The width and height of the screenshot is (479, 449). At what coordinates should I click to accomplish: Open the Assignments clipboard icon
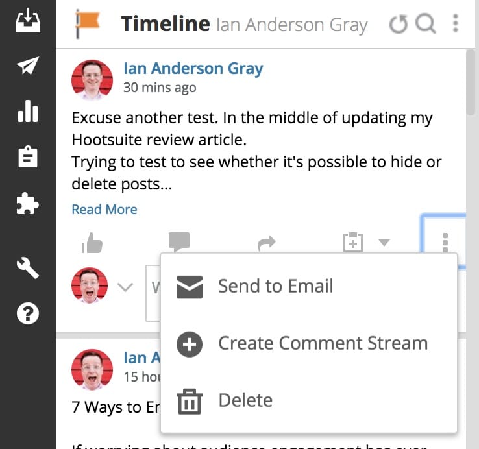(28, 156)
